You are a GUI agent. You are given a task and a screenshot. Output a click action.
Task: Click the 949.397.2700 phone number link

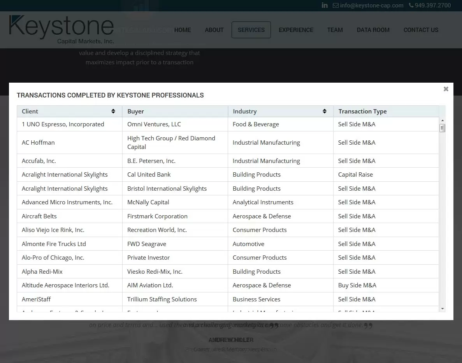click(x=432, y=5)
